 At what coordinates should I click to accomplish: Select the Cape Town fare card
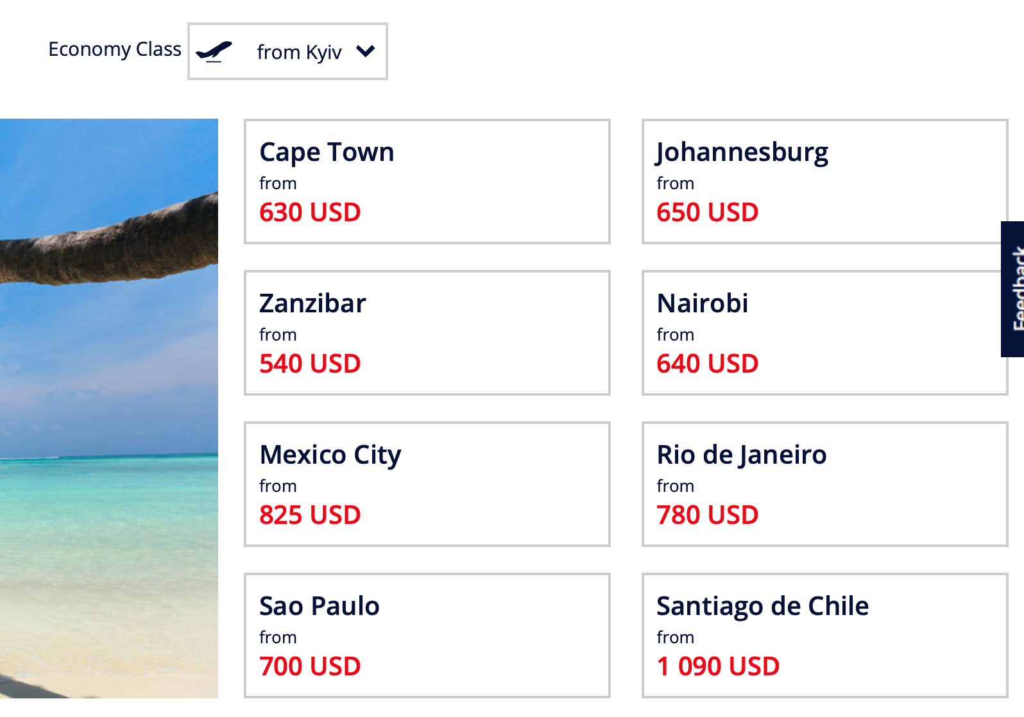click(427, 181)
